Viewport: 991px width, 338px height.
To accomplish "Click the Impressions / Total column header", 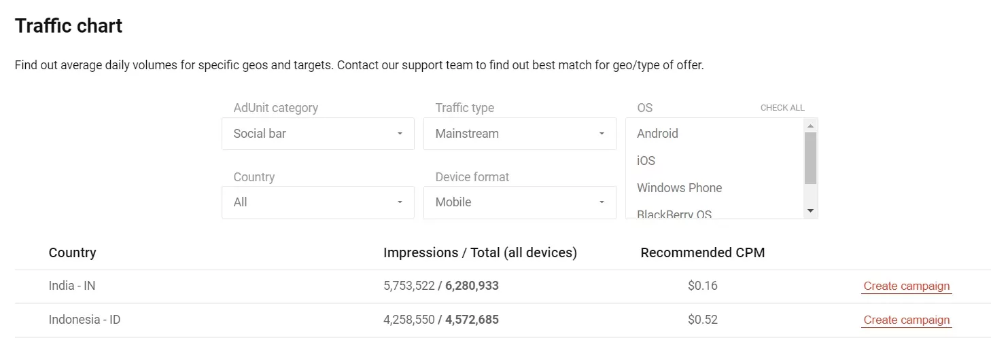I will 480,253.
